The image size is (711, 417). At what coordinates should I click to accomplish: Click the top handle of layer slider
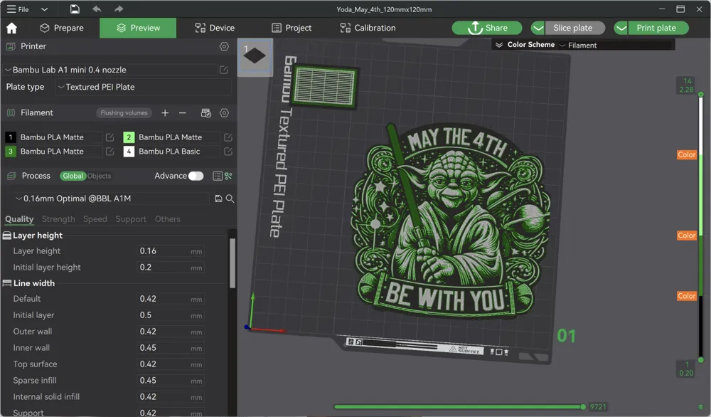coord(700,95)
